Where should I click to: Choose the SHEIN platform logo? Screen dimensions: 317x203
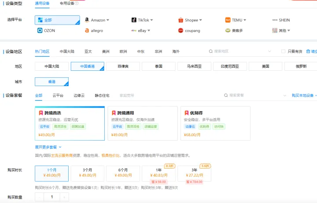[x=275, y=20]
